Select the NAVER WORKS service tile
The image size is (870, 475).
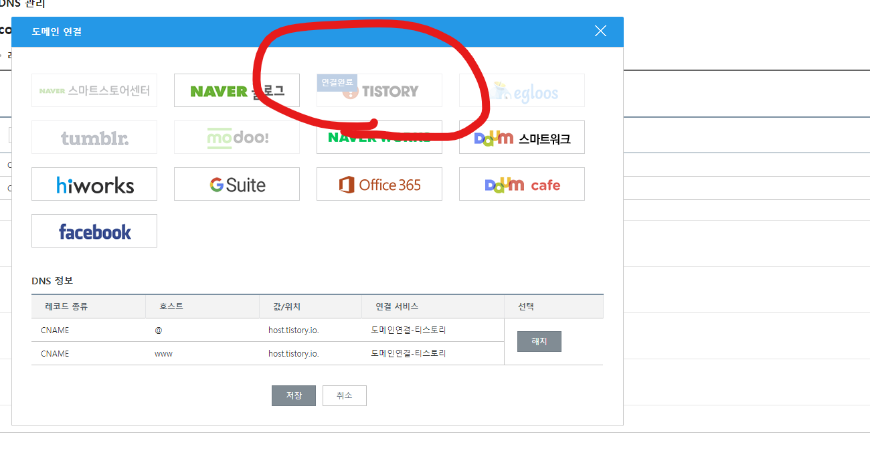point(379,137)
